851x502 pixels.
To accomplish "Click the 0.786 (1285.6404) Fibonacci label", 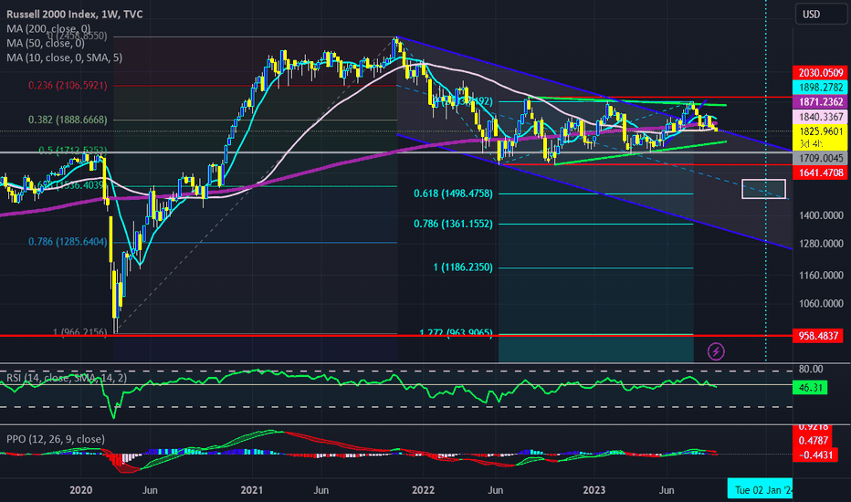I will [x=68, y=242].
